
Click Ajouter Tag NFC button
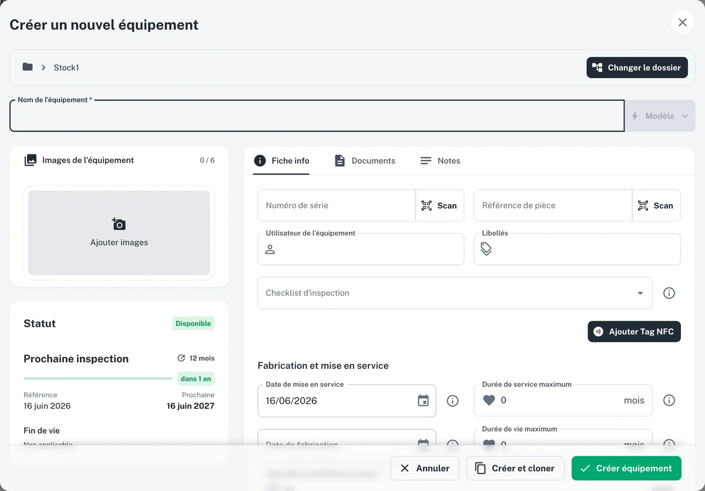point(634,332)
